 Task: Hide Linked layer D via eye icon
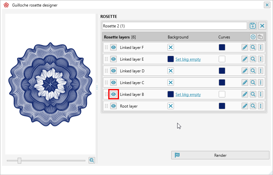point(113,71)
